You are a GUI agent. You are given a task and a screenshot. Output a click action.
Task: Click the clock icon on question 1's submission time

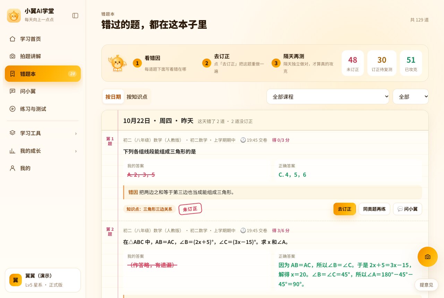coord(243,140)
